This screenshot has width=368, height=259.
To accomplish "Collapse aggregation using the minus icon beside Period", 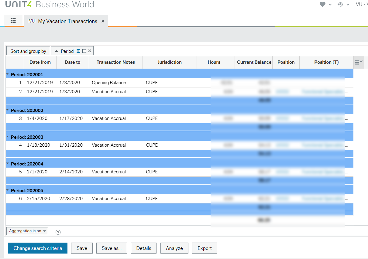I will [84, 51].
